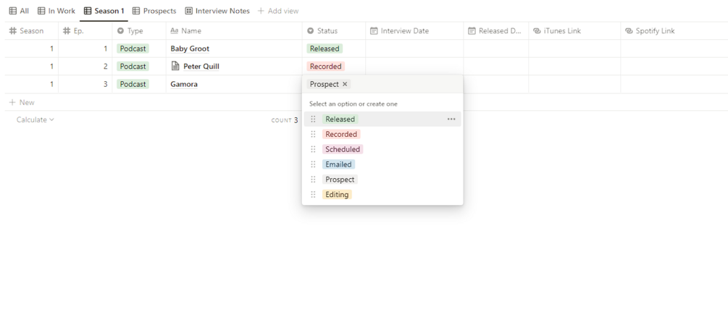728x336 pixels.
Task: Remove the Prospect tag with its X
Action: tap(345, 85)
